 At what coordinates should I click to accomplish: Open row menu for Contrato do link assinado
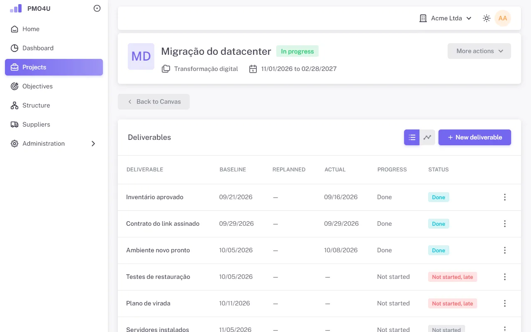coord(505,224)
